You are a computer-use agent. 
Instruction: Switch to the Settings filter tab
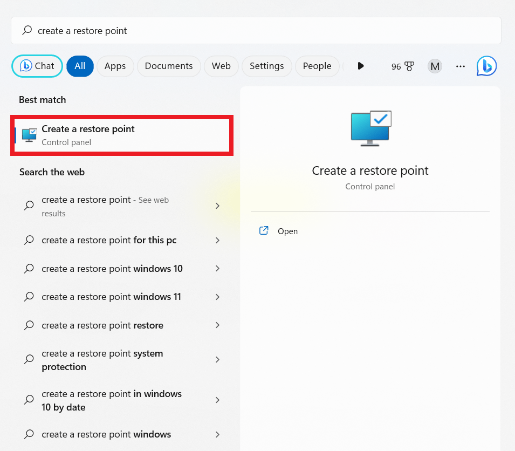click(266, 66)
